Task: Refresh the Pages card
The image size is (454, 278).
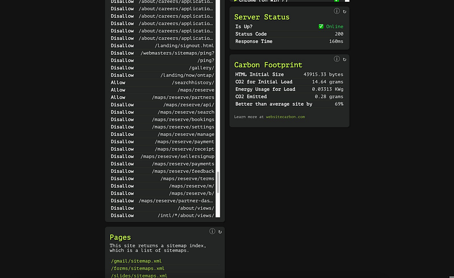Action: pyautogui.click(x=220, y=232)
